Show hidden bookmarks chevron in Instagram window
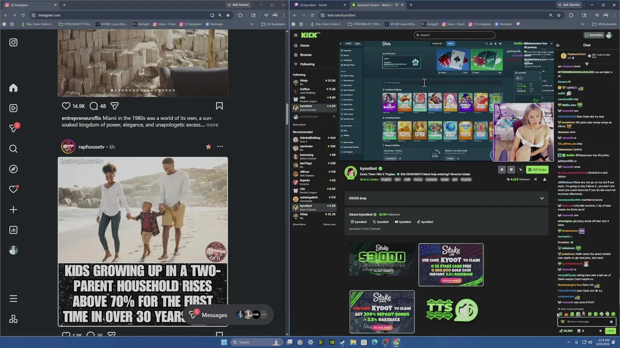The height and width of the screenshot is (348, 620). pos(251,24)
